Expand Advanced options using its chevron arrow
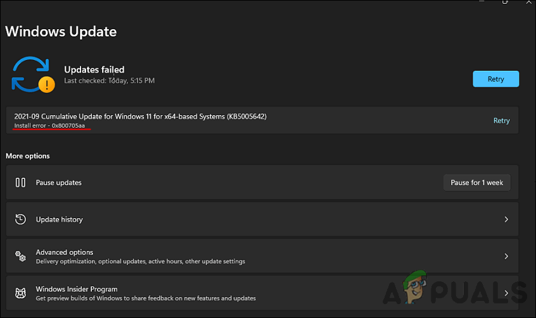536x318 pixels. point(506,256)
